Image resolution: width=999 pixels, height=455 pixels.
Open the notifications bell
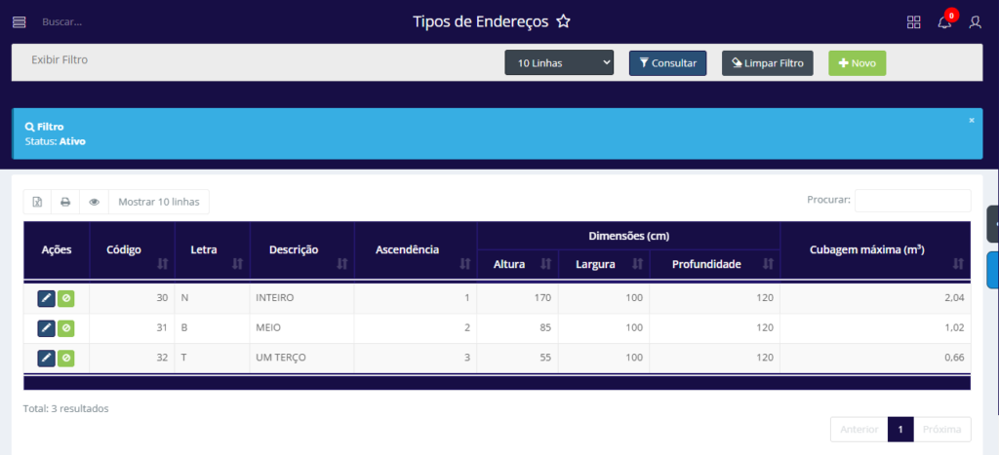[944, 21]
